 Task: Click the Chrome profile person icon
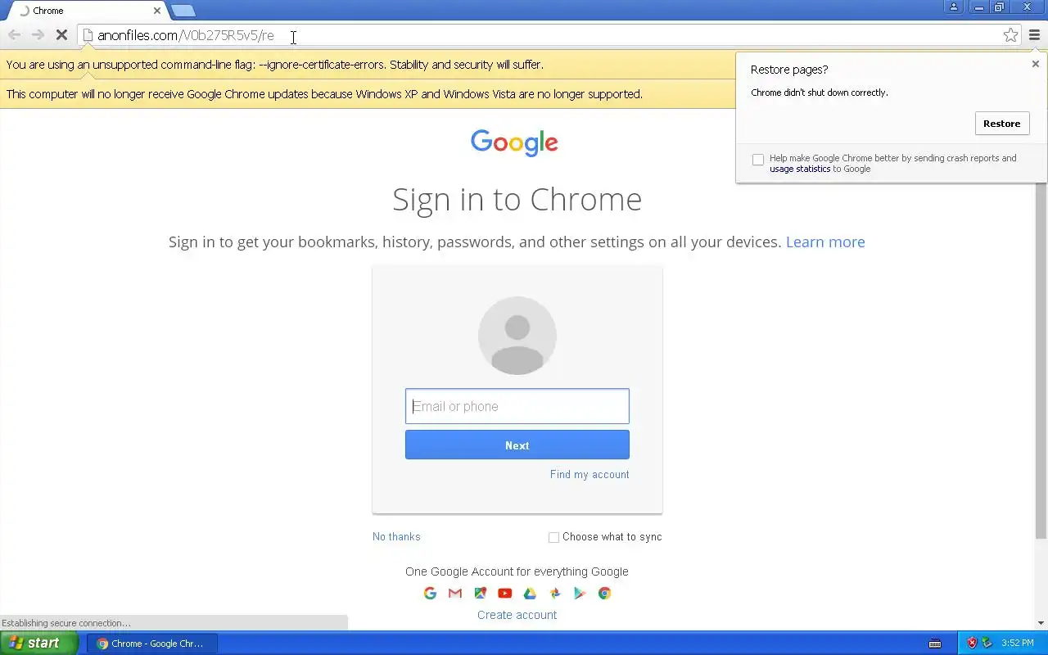(x=954, y=7)
